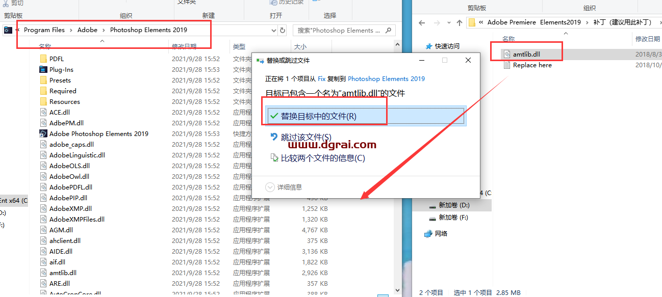Open the PDFL folder icon
This screenshot has height=297, width=662.
(x=43, y=59)
